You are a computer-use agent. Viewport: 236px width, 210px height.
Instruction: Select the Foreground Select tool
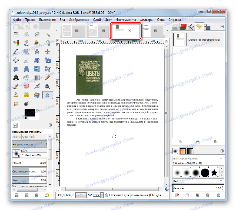point(37,43)
